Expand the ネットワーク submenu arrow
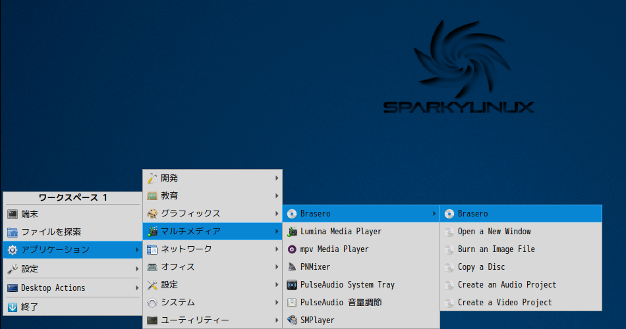Screen dimensions: 626x329 277,249
